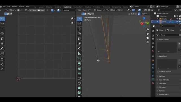Image resolution: width=181 pixels, height=102 pixels.
Task: Select the Loop Cut tool
Action: click(x=79, y=78)
